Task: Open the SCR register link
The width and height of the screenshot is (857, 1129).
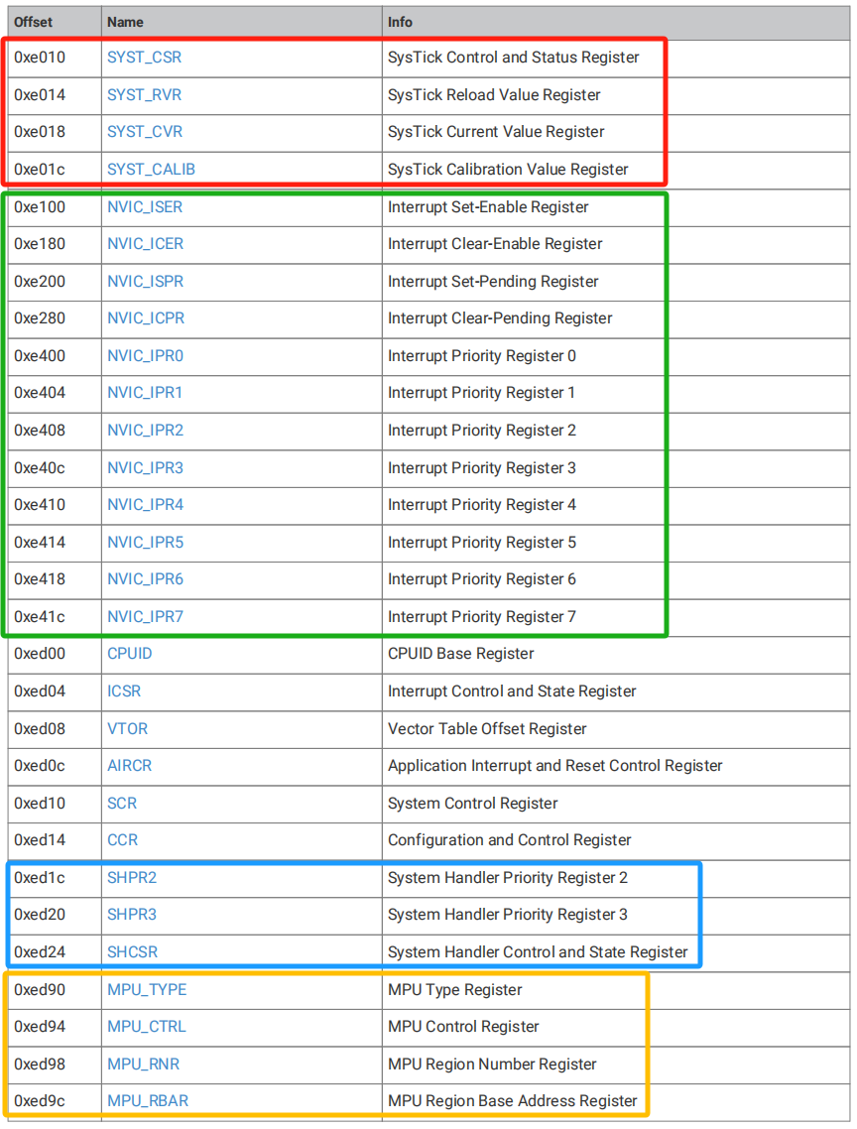Action: coord(122,803)
